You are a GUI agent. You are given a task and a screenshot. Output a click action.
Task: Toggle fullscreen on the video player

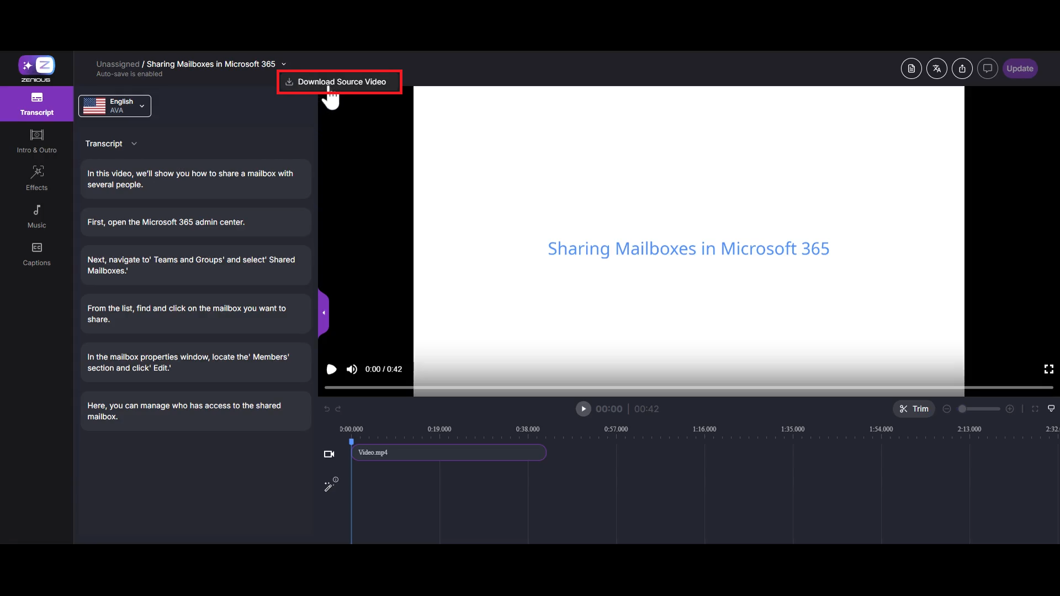click(x=1048, y=369)
